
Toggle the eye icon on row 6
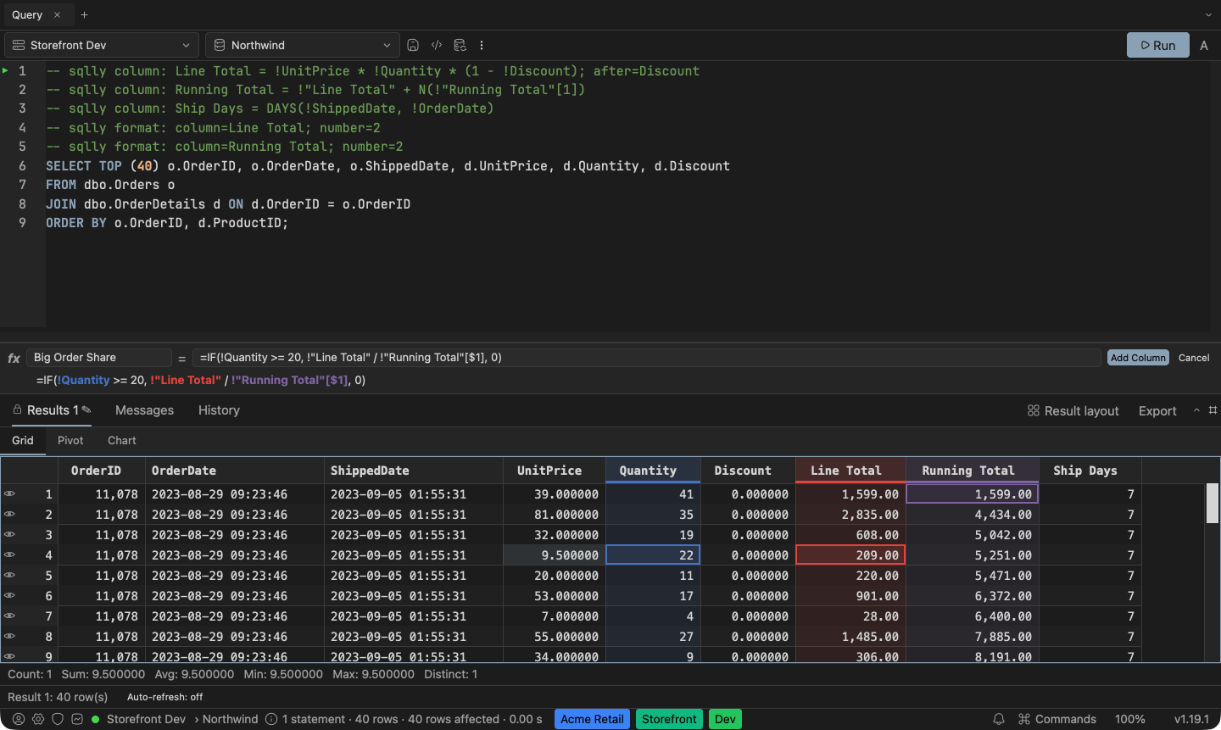coord(9,595)
